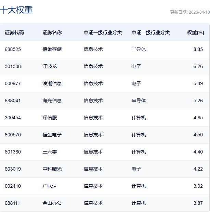Image resolution: width=210 pixels, height=214 pixels.
Task: Click weight value 6.26
Action: pos(198,66)
